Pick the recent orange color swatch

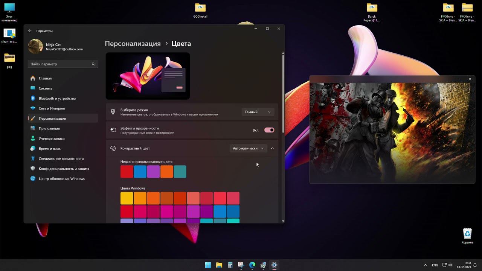pos(166,172)
